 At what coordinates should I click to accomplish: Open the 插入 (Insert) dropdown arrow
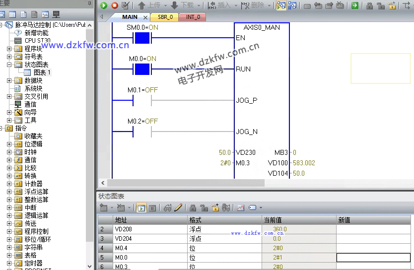(235, 5)
